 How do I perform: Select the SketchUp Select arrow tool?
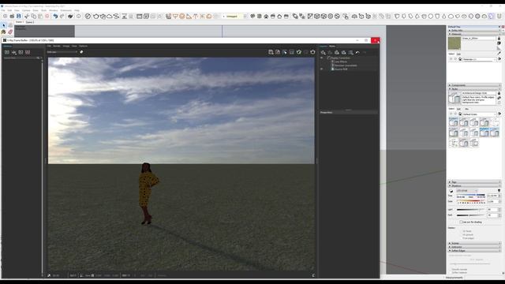[4, 25]
